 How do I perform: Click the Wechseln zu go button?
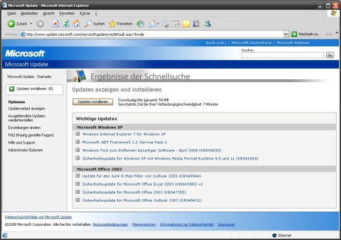point(305,34)
